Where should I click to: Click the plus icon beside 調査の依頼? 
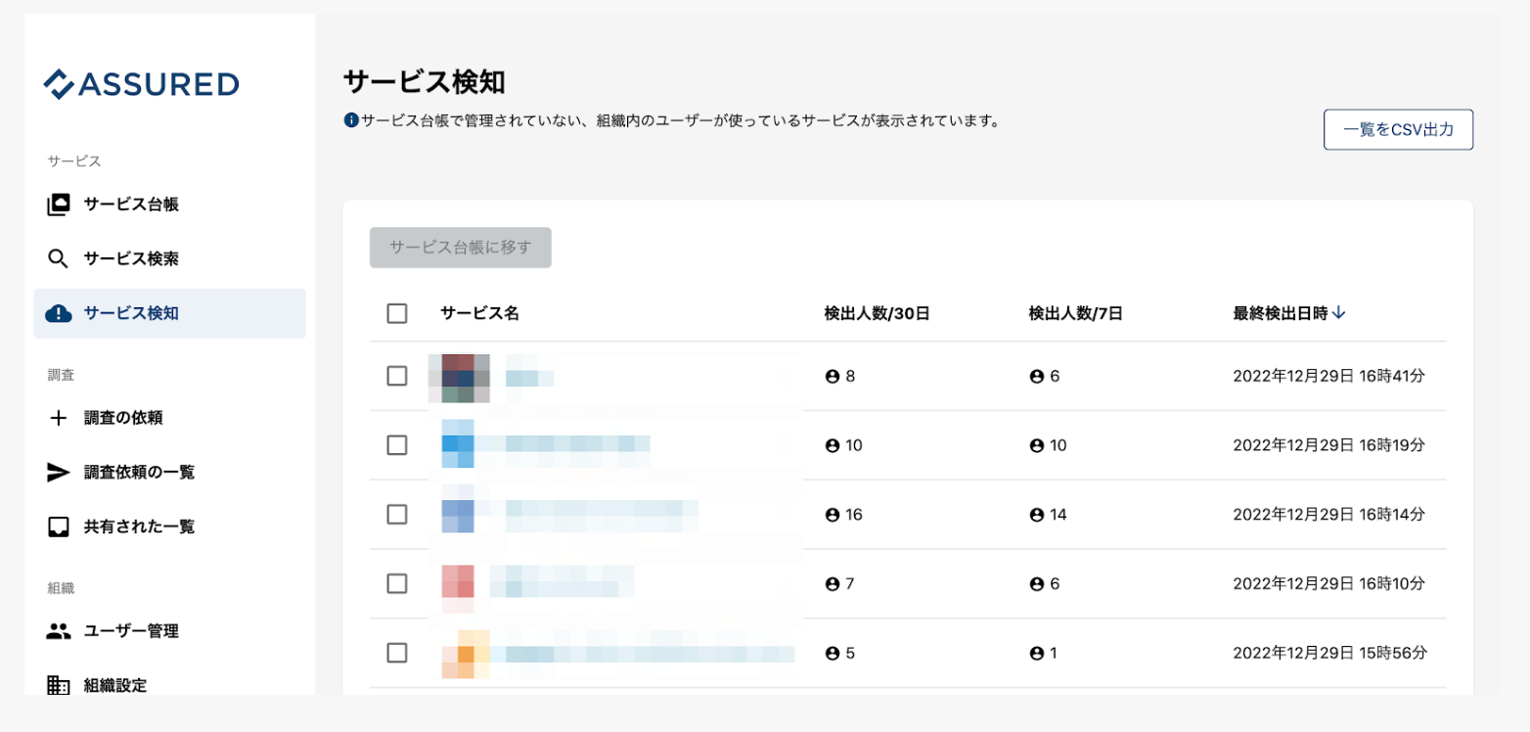point(59,418)
